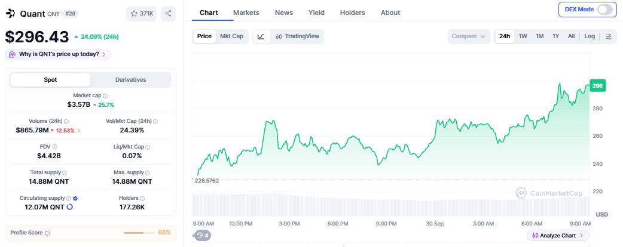The height and width of the screenshot is (247, 623).
Task: Click the 65% profile score value
Action: click(164, 232)
